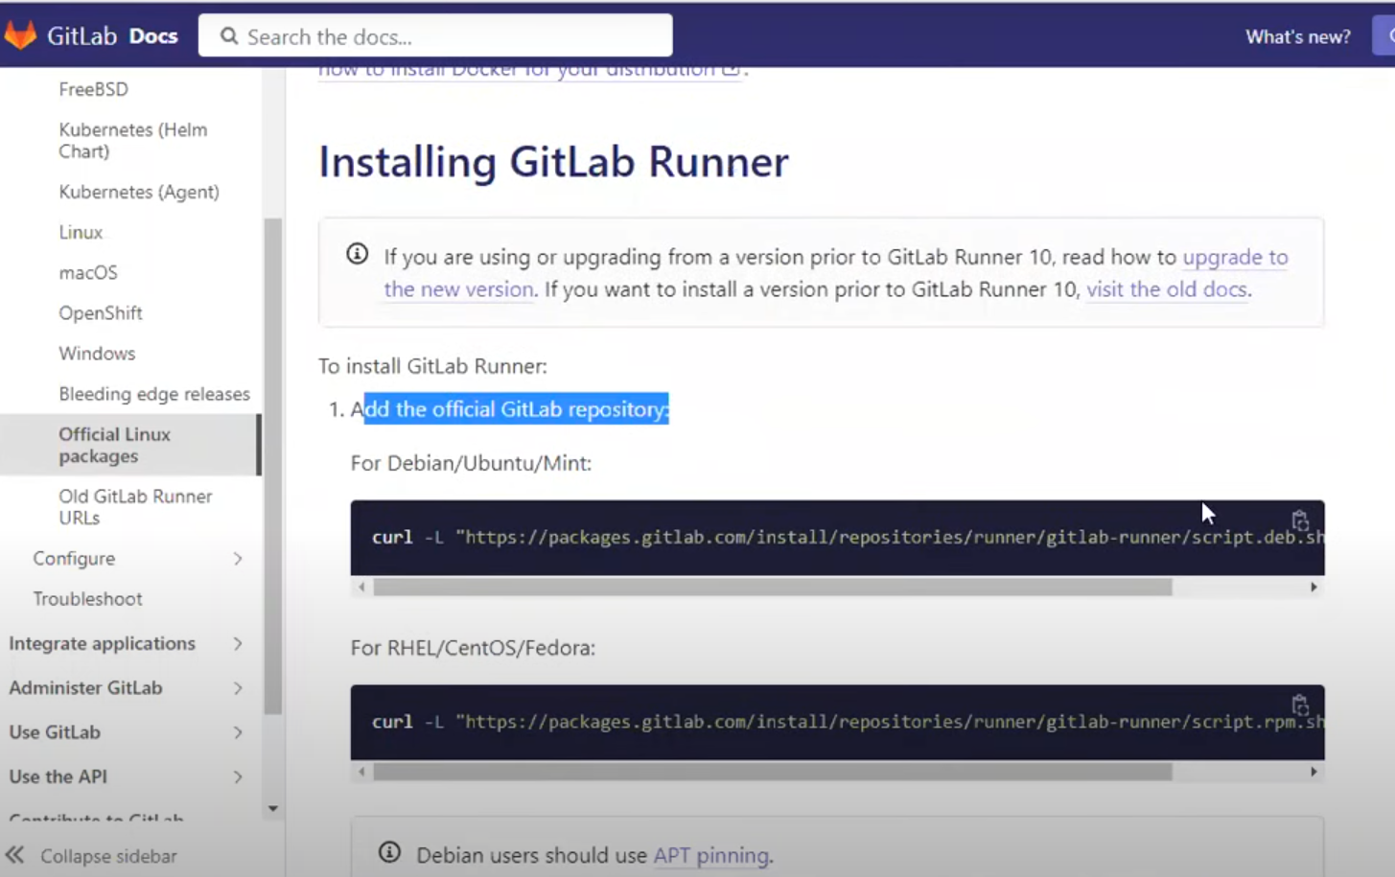Click the sidebar scroll down arrow
Viewport: 1395px width, 877px height.
[x=273, y=809]
